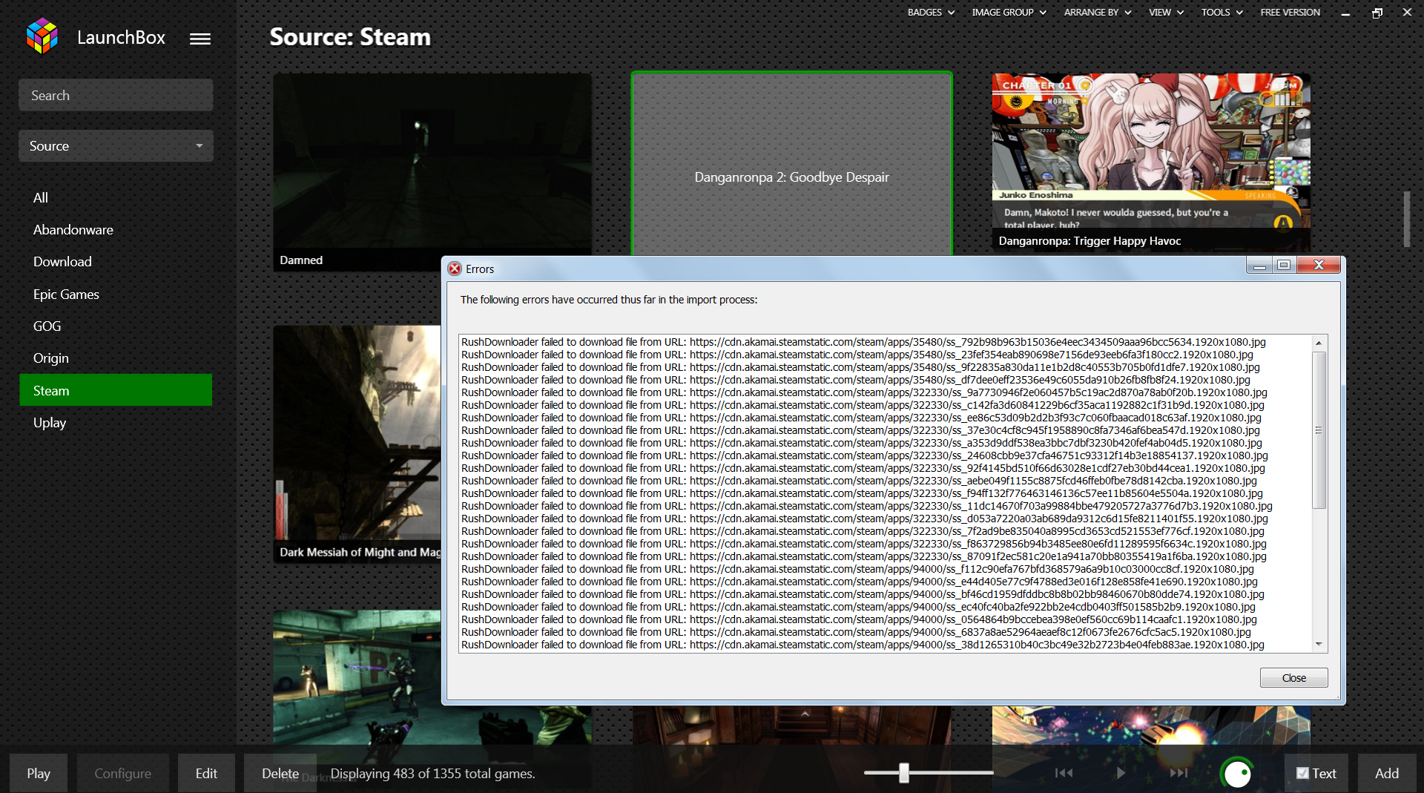Click the red error icon in Errors title bar
The width and height of the screenshot is (1424, 793).
(455, 269)
